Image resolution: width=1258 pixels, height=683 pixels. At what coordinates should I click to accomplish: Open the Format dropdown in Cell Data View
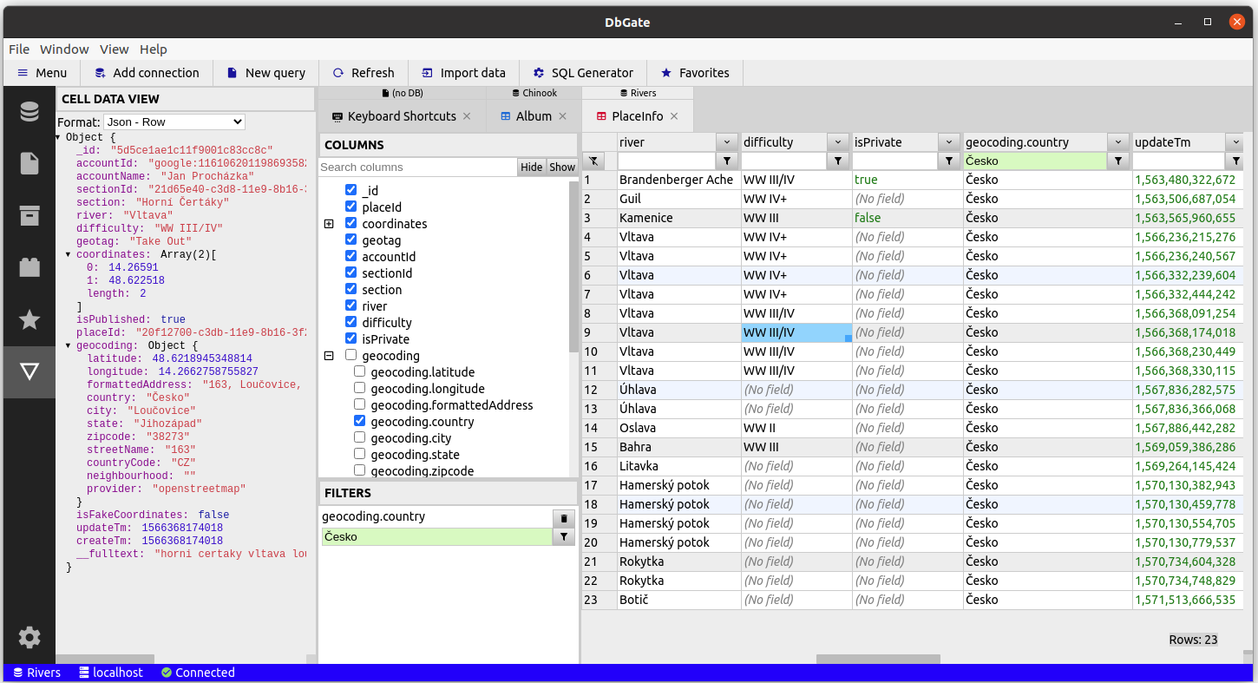[174, 122]
